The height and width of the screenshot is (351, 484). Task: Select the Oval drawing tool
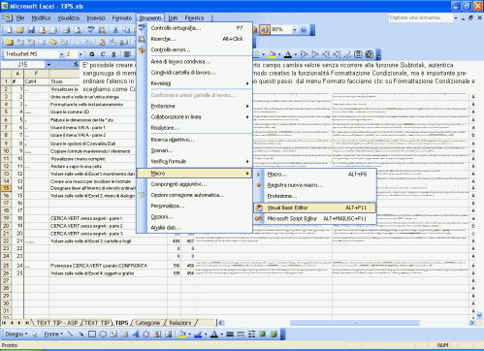click(x=103, y=334)
